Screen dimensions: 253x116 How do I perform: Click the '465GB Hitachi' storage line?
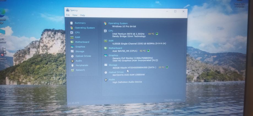(134, 67)
